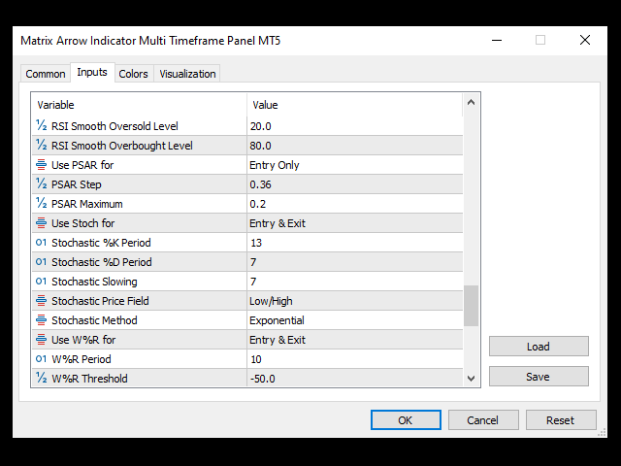
Task: Switch to the Common tab
Action: point(46,74)
